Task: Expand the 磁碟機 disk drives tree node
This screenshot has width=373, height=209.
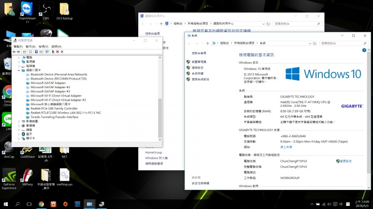Action: tap(19, 66)
